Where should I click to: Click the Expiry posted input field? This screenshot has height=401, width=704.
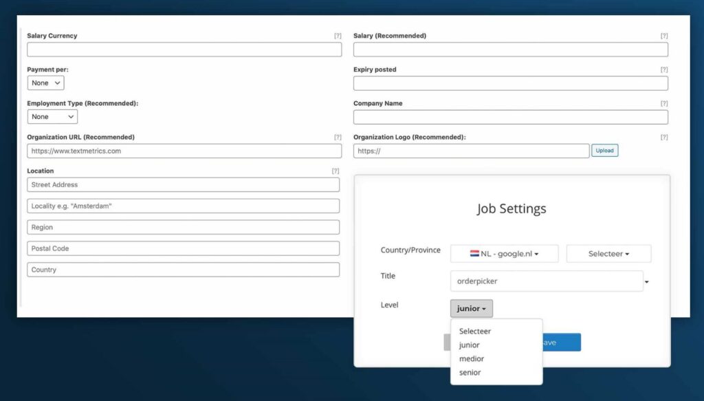(511, 83)
